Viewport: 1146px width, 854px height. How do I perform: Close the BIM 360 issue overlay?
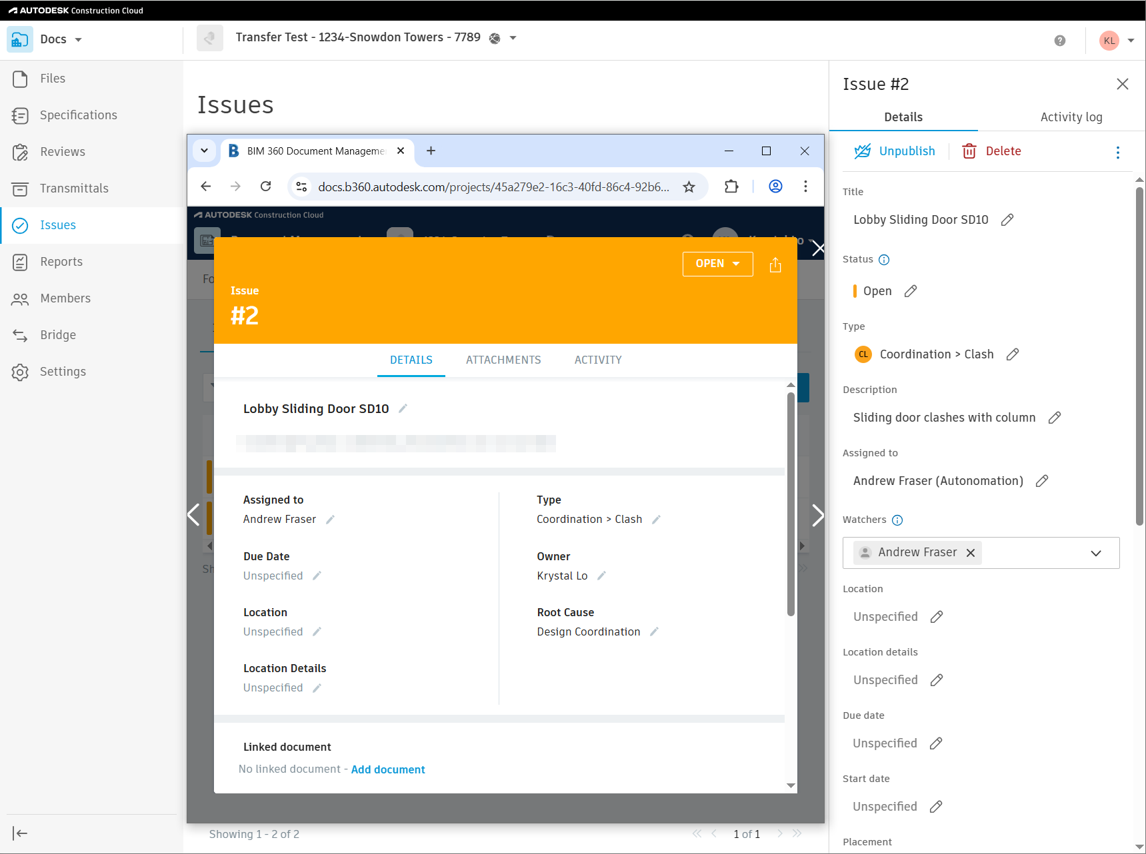(x=818, y=249)
